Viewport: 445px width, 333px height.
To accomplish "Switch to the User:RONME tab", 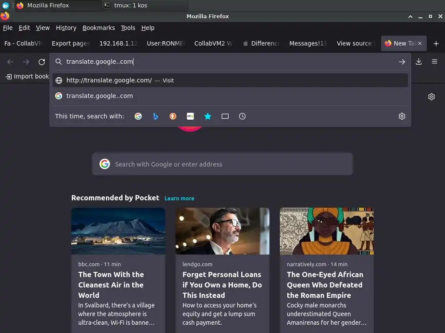I will [x=166, y=43].
